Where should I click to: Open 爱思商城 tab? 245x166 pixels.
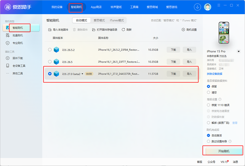(x=152, y=7)
